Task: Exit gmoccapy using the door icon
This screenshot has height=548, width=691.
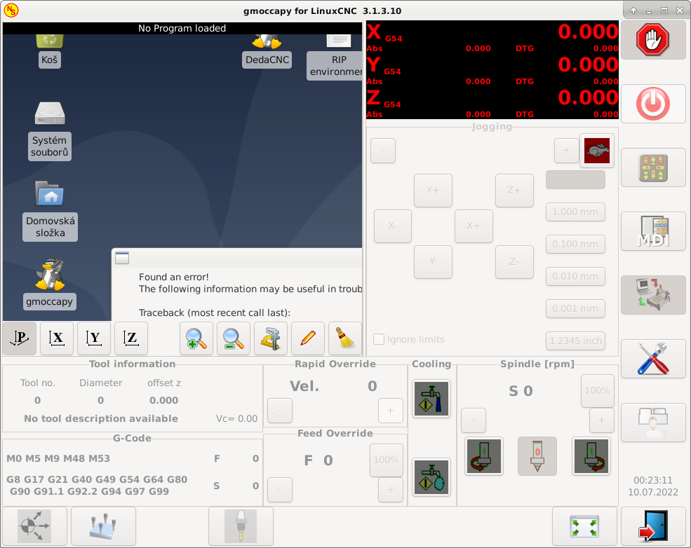Action: [652, 526]
